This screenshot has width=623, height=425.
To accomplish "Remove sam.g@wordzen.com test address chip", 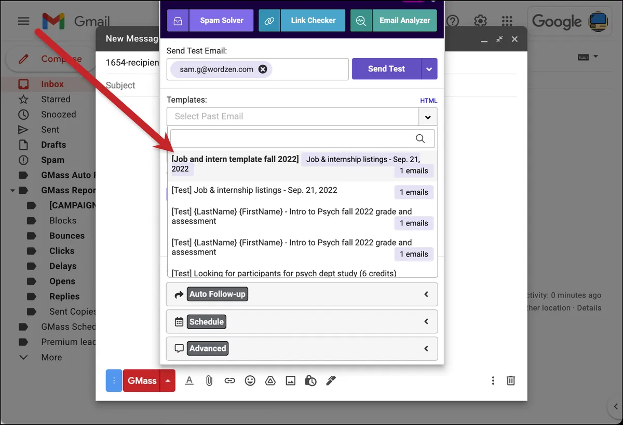I will (x=263, y=69).
